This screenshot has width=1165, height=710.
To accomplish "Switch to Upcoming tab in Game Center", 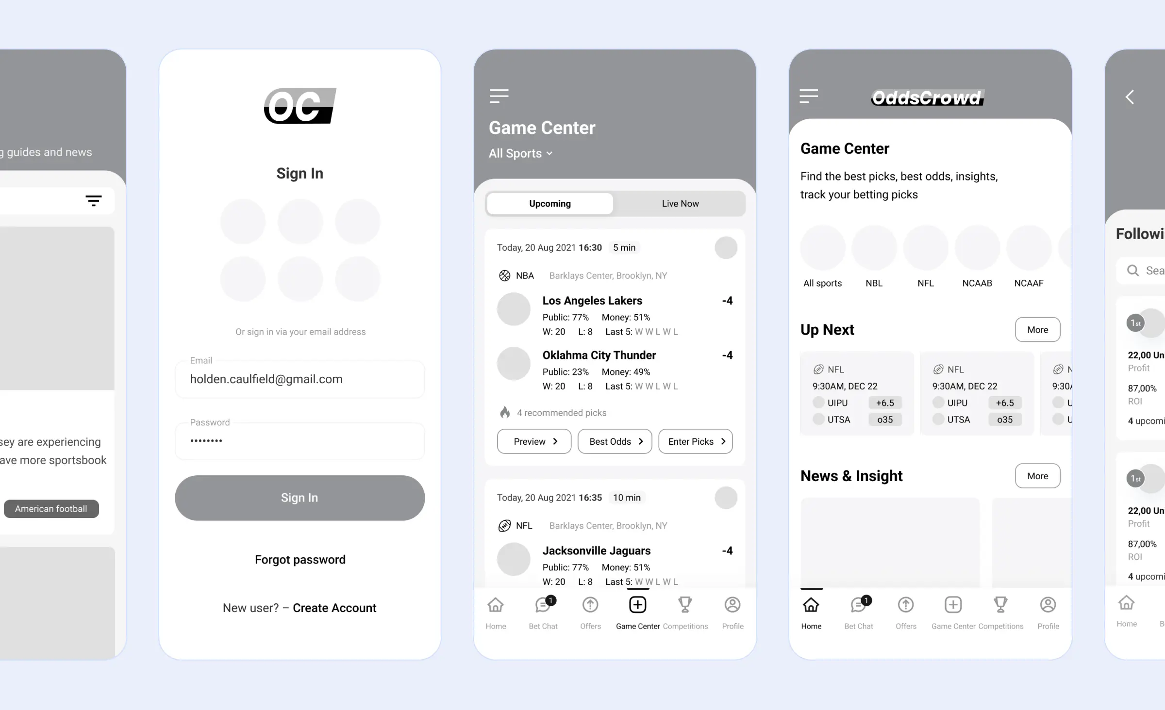I will pyautogui.click(x=549, y=203).
